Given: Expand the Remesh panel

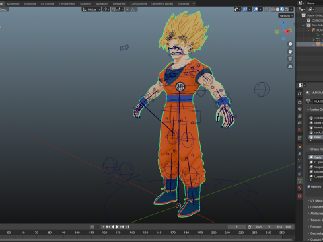Looking at the screenshot, I should point(314,227).
